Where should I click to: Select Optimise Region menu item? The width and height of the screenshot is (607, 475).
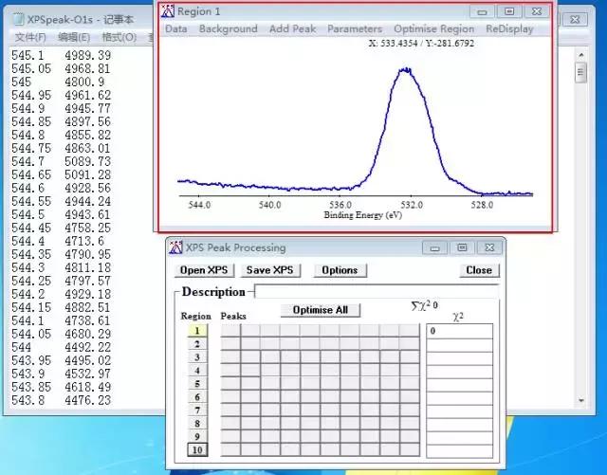(x=434, y=29)
